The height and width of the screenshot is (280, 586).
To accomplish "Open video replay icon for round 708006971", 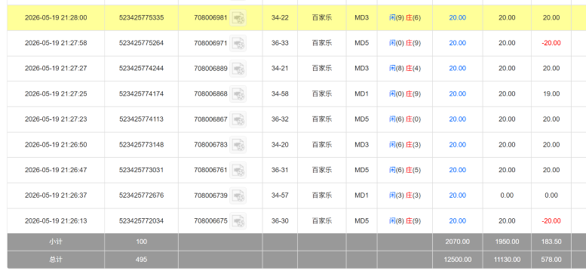I will point(238,43).
